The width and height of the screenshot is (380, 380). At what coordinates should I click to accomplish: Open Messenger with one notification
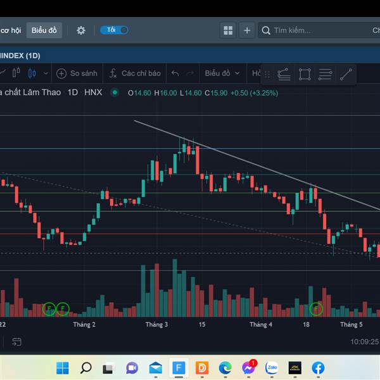point(248,367)
